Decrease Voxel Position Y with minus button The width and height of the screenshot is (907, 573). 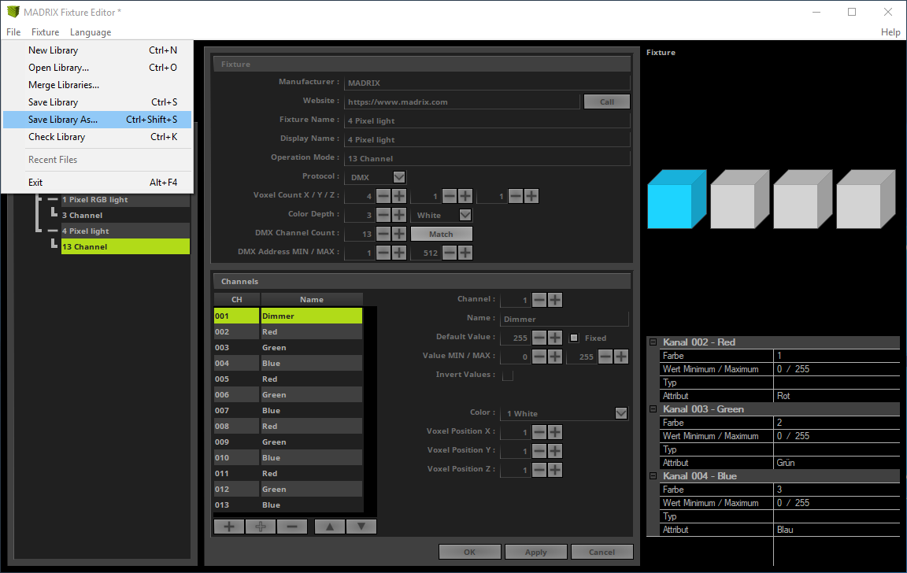point(539,451)
